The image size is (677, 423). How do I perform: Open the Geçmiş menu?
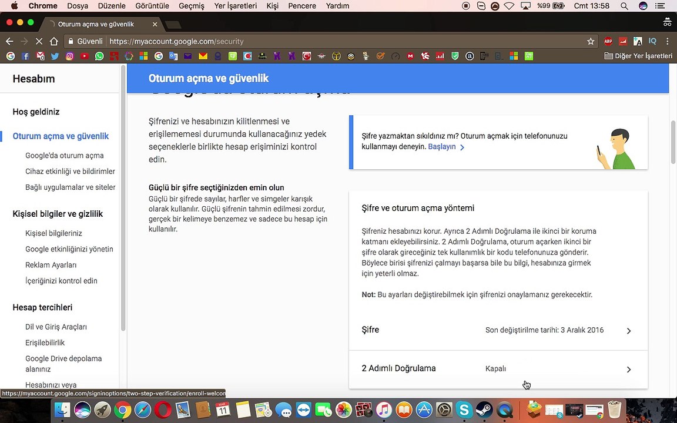[x=191, y=6]
